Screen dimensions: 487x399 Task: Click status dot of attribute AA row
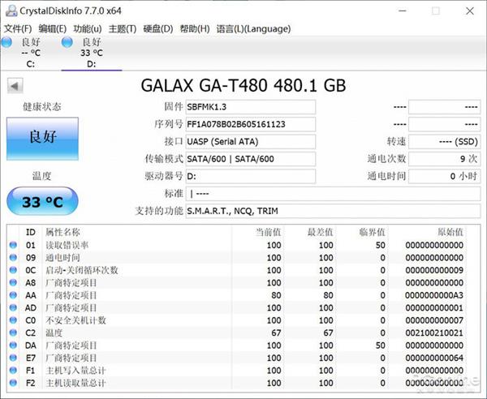(13, 295)
